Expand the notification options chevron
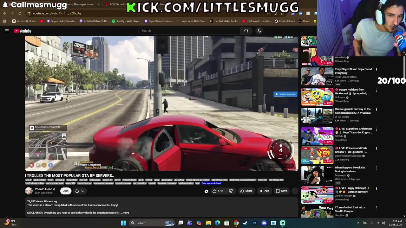This screenshot has height=228, width=406. (x=83, y=191)
